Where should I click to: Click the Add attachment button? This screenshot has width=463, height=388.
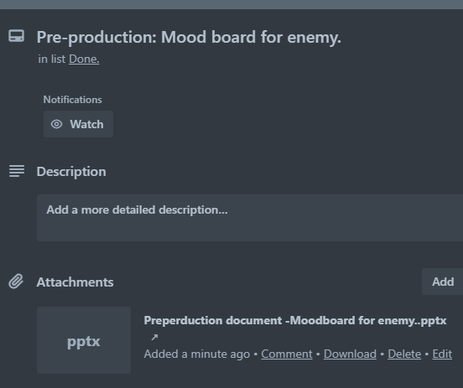(x=442, y=282)
